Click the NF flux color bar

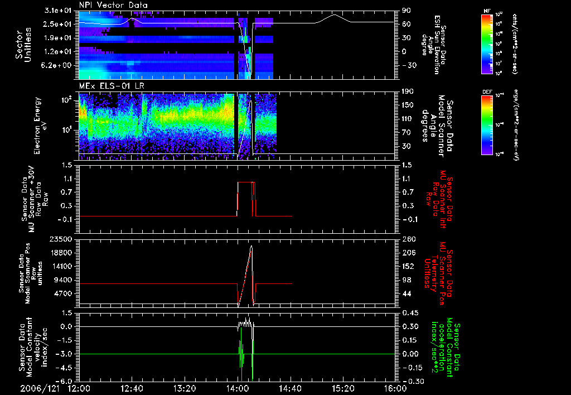pos(487,44)
